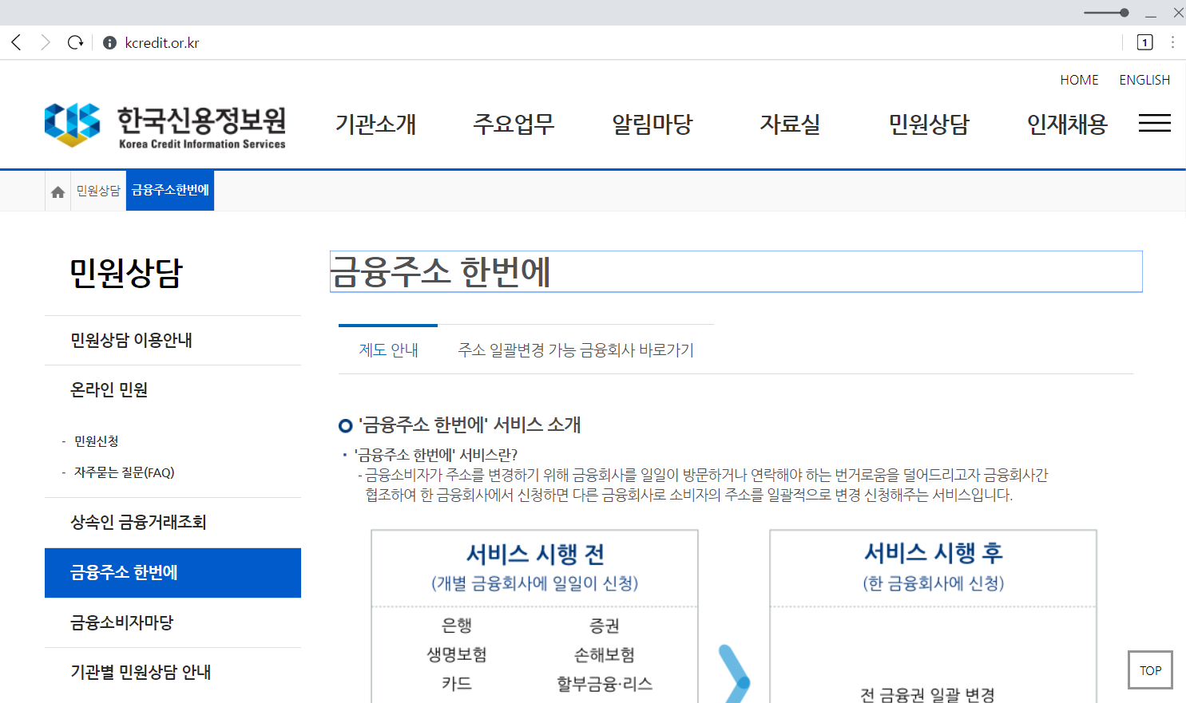Click 카드 in the before-service box
The height and width of the screenshot is (703, 1186).
point(457,684)
